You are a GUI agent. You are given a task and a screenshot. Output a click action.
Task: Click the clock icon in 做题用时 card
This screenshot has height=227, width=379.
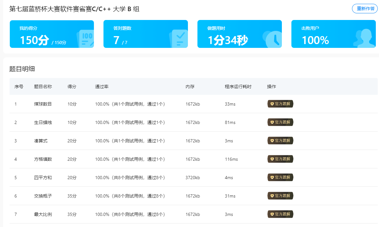pyautogui.click(x=272, y=39)
